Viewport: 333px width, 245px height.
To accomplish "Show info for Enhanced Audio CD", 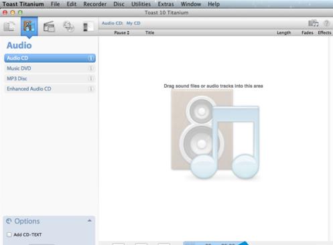I will pyautogui.click(x=90, y=89).
